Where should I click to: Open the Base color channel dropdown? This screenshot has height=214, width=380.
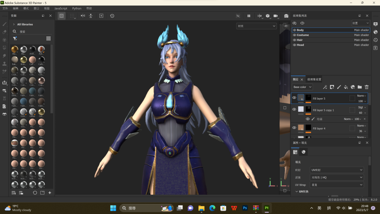302,87
